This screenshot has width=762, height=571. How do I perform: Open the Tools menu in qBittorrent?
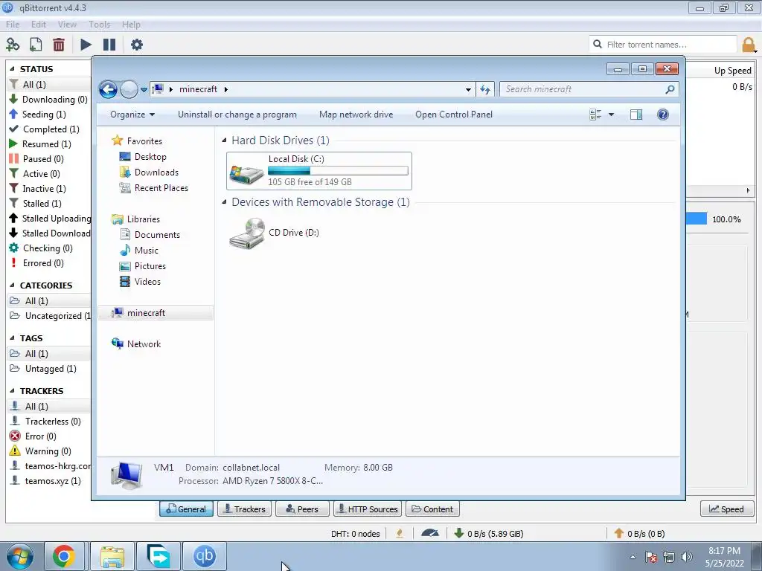pos(99,25)
